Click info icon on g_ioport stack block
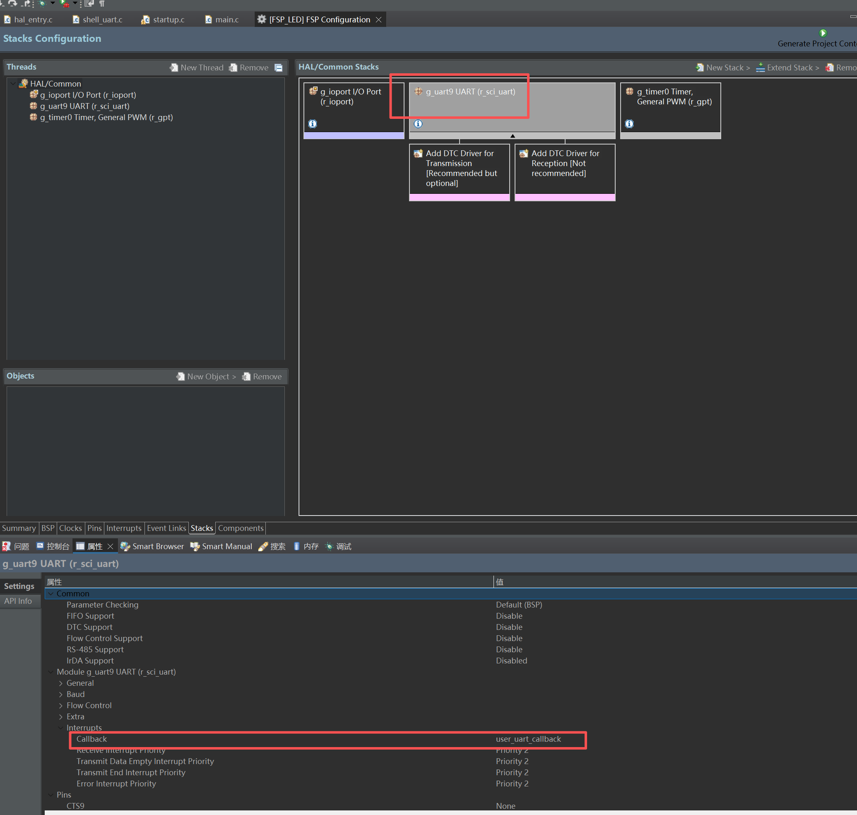 tap(312, 124)
